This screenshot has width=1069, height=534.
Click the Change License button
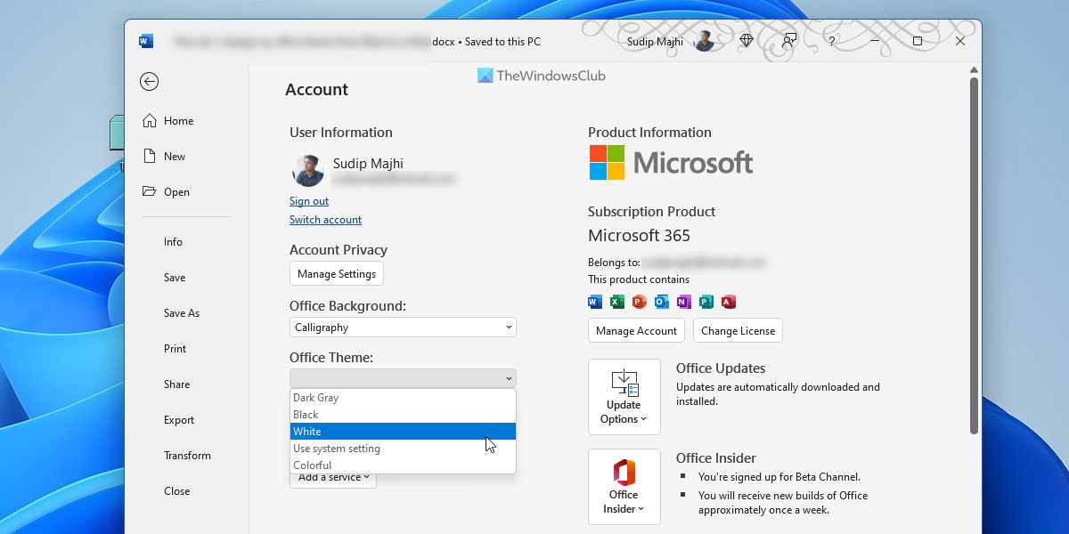[738, 331]
